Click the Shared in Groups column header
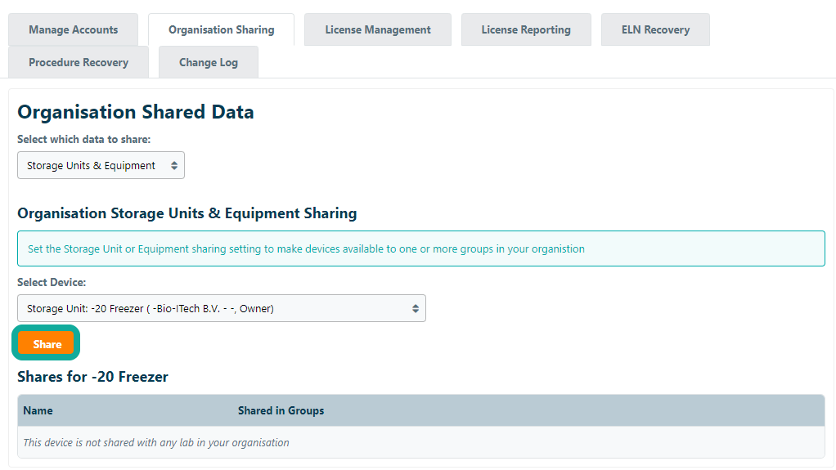Viewport: 836px width, 470px height. pos(281,410)
